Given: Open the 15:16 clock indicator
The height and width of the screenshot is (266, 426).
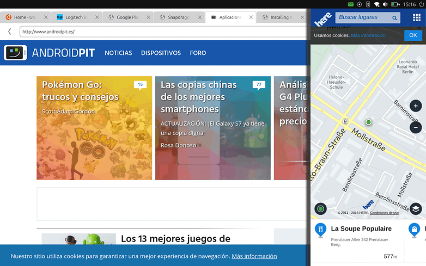Looking at the screenshot, I should (410, 4).
